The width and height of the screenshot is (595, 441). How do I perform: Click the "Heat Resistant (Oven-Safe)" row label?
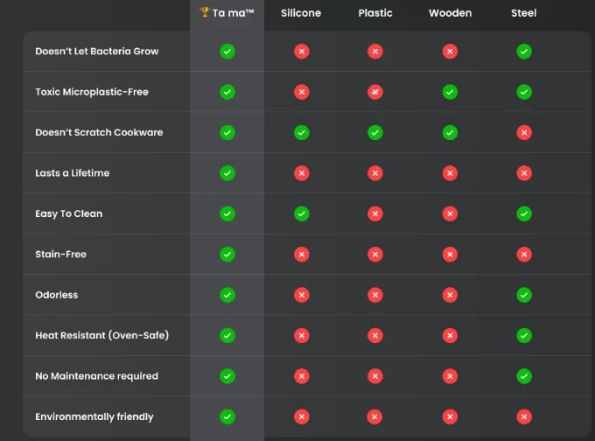click(101, 335)
